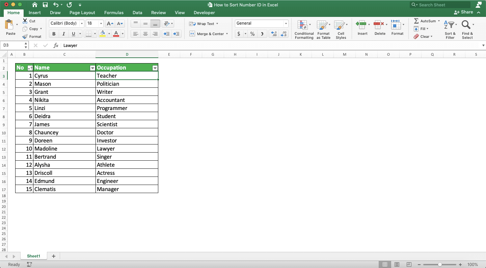
Task: Switch to the Formulas tab
Action: pos(114,12)
